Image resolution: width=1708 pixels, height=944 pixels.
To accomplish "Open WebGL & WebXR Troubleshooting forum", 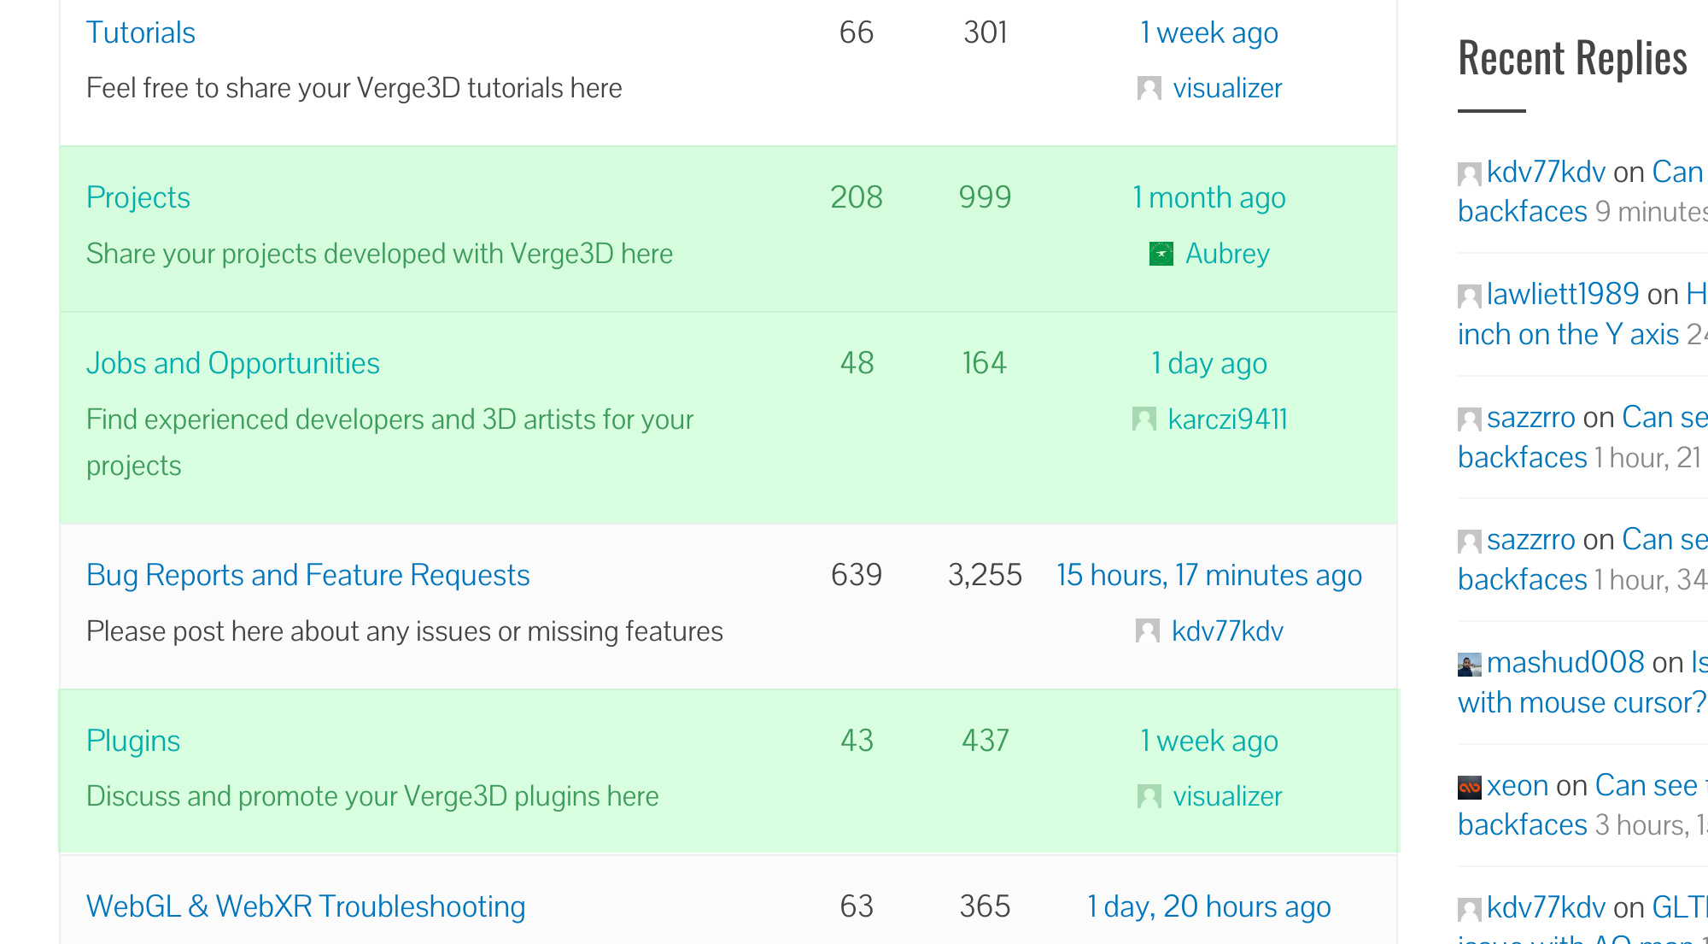I will pyautogui.click(x=306, y=906).
